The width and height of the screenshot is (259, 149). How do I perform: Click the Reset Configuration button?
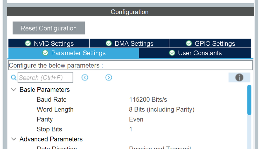point(49,28)
